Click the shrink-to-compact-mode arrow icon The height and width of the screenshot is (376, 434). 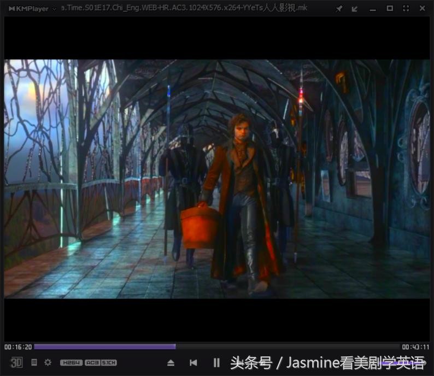click(355, 9)
